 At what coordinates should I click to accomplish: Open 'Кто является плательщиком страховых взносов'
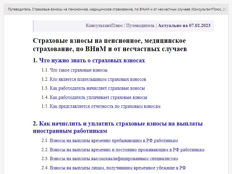pos(98,79)
